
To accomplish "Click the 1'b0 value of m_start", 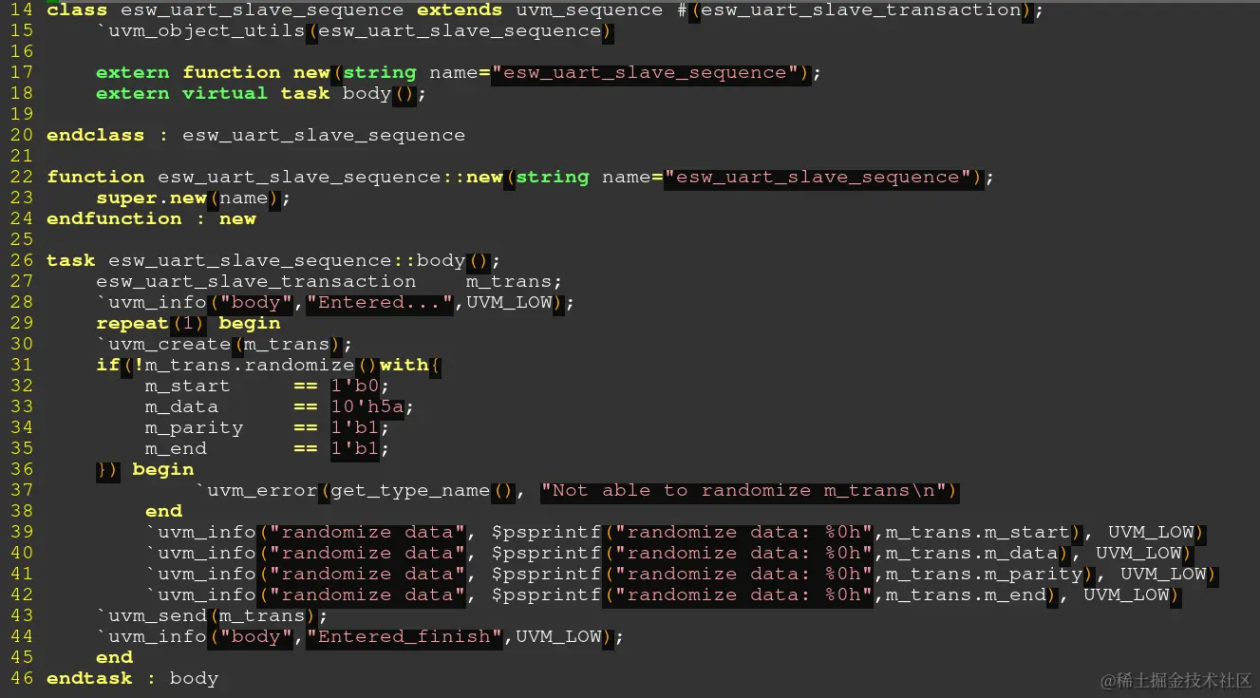I will point(355,386).
